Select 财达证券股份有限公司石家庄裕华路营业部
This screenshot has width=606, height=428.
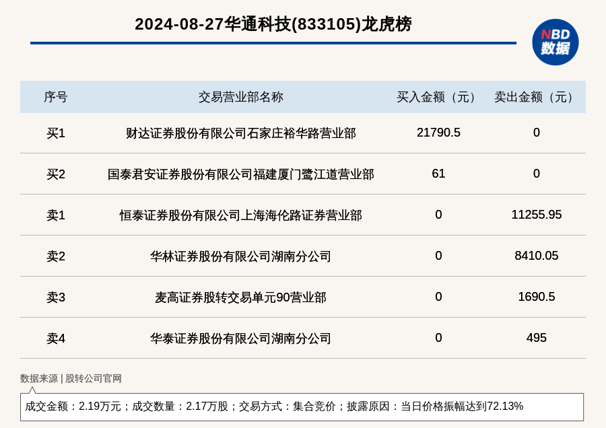tap(241, 133)
